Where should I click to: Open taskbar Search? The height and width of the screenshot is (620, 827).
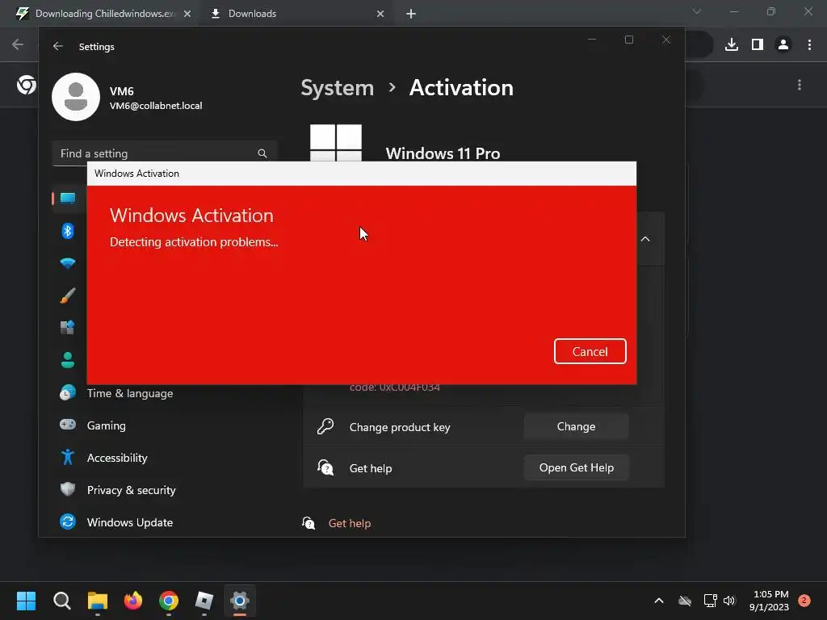[61, 601]
